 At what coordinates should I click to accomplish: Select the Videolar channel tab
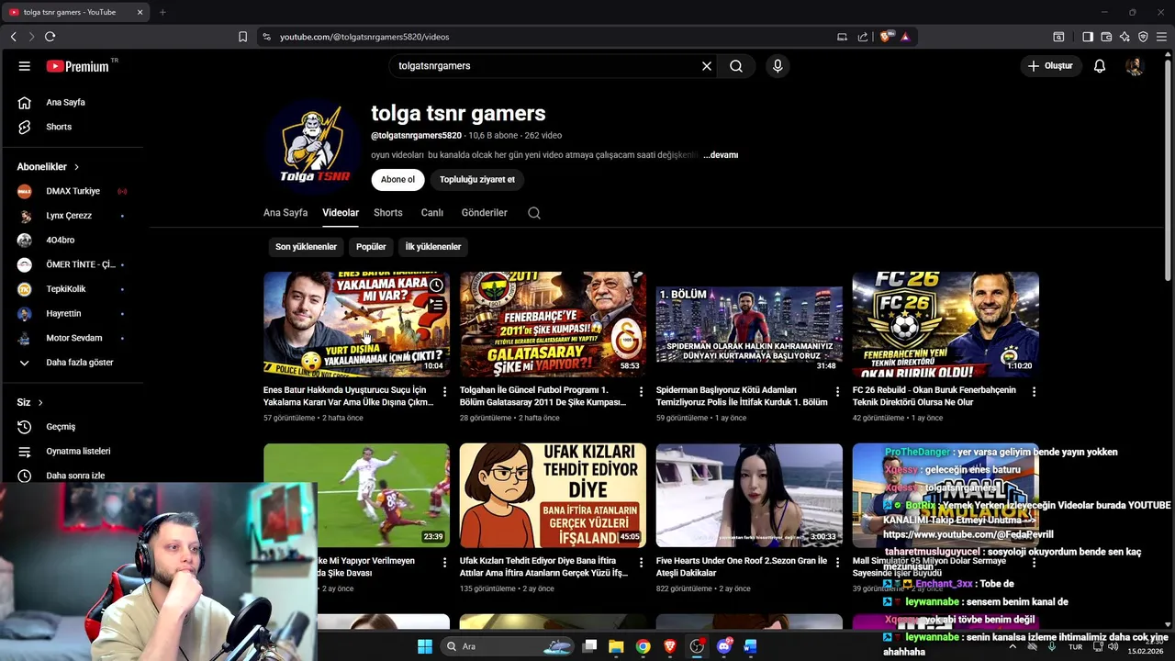(x=341, y=213)
